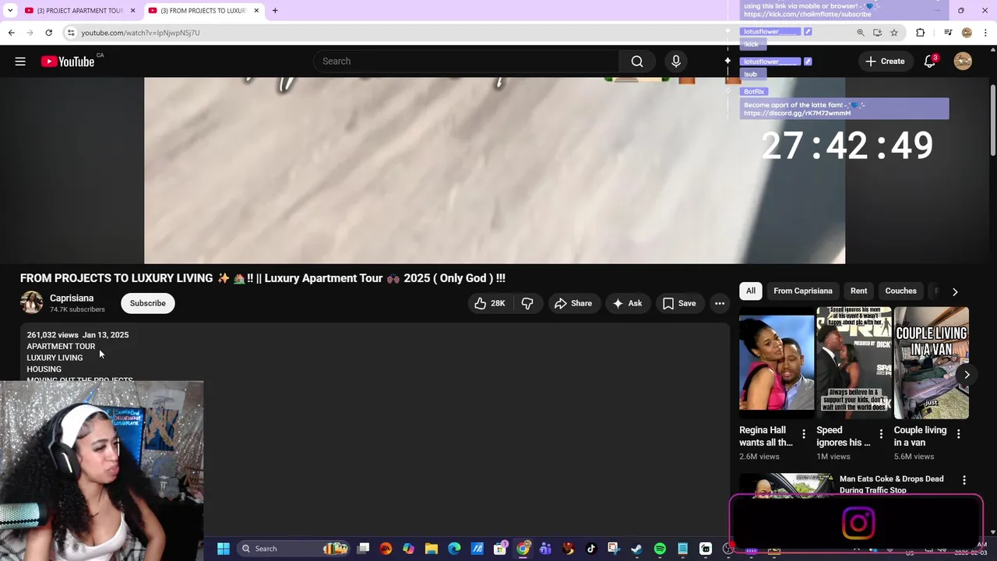Viewport: 997px width, 561px height.
Task: View site information icon in address bar
Action: (70, 33)
